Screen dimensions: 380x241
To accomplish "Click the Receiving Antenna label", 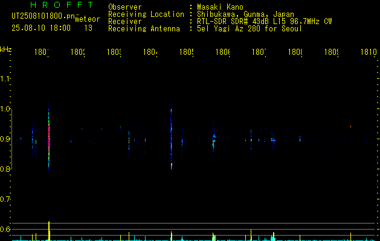I will [x=144, y=29].
